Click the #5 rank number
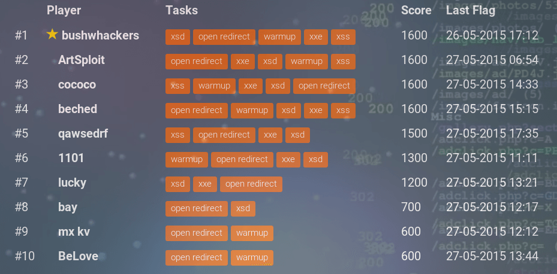Image resolution: width=557 pixels, height=274 pixels. click(22, 133)
